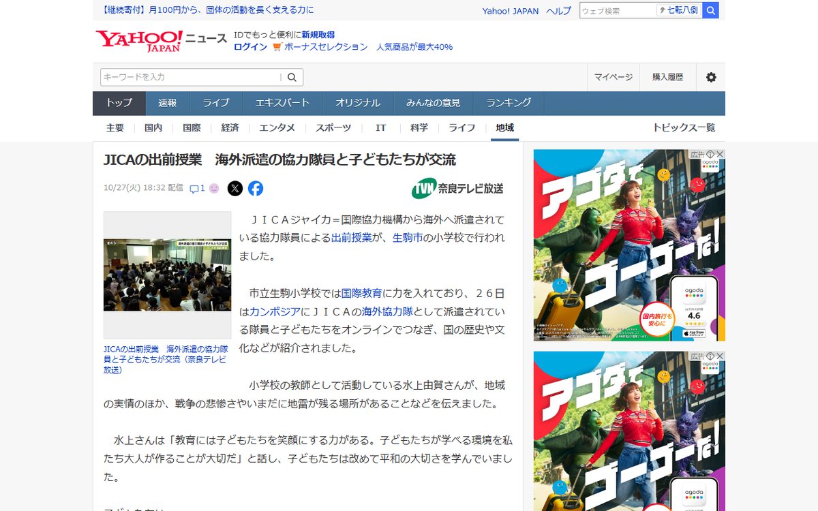Open the article photo thumbnail
The height and width of the screenshot is (511, 818).
point(167,275)
